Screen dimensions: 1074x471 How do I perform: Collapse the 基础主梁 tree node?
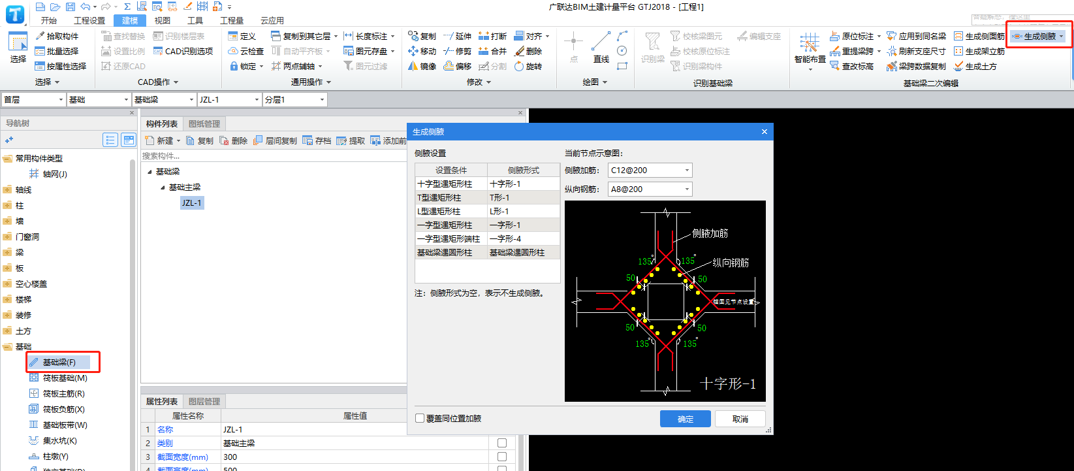tap(163, 187)
